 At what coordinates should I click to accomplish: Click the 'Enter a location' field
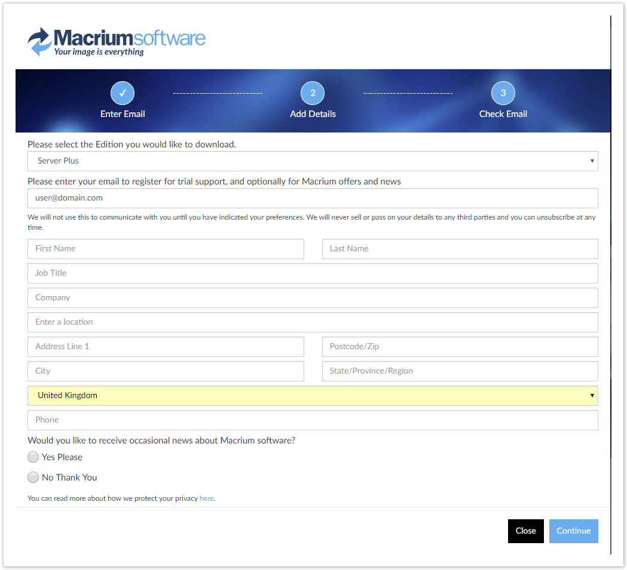tap(313, 322)
